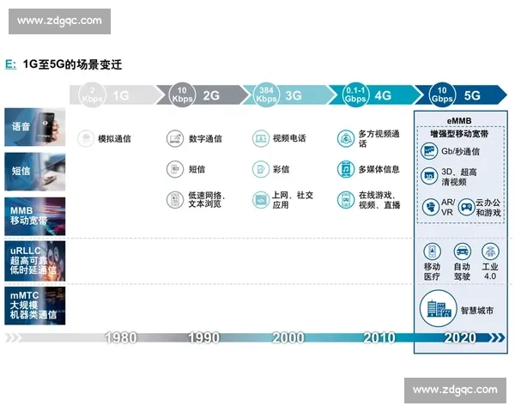Viewport: 515px width, 412px height.
Task: Click the 2G 短信 SMS icon
Action: [175, 169]
